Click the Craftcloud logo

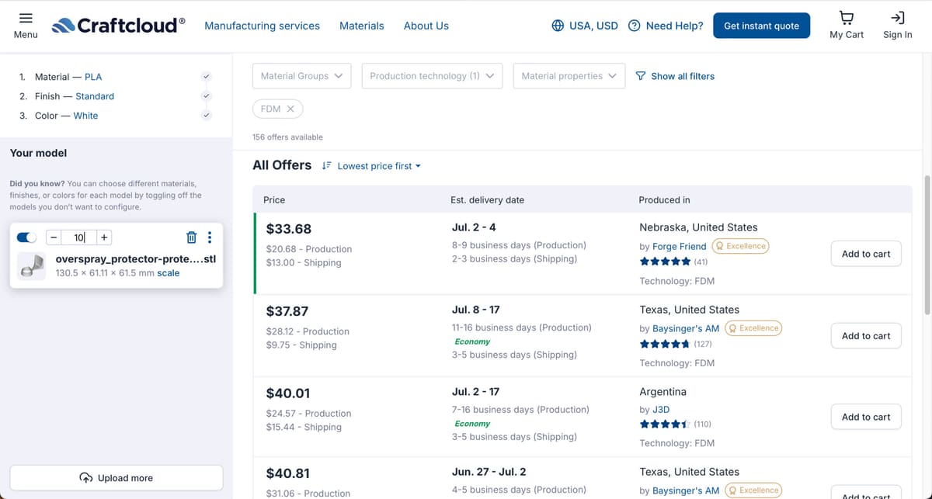coord(118,26)
